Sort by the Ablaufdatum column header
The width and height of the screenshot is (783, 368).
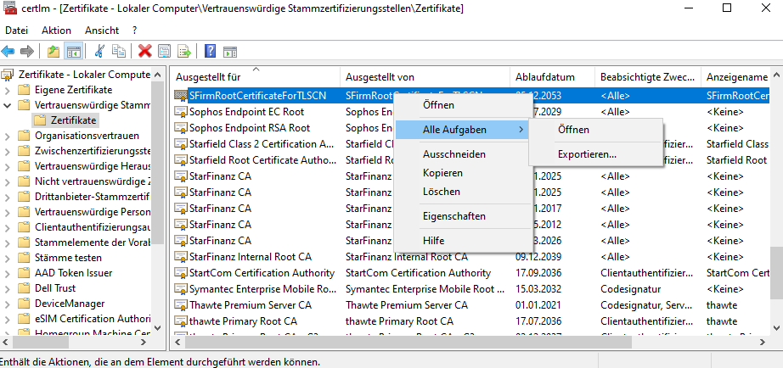552,77
